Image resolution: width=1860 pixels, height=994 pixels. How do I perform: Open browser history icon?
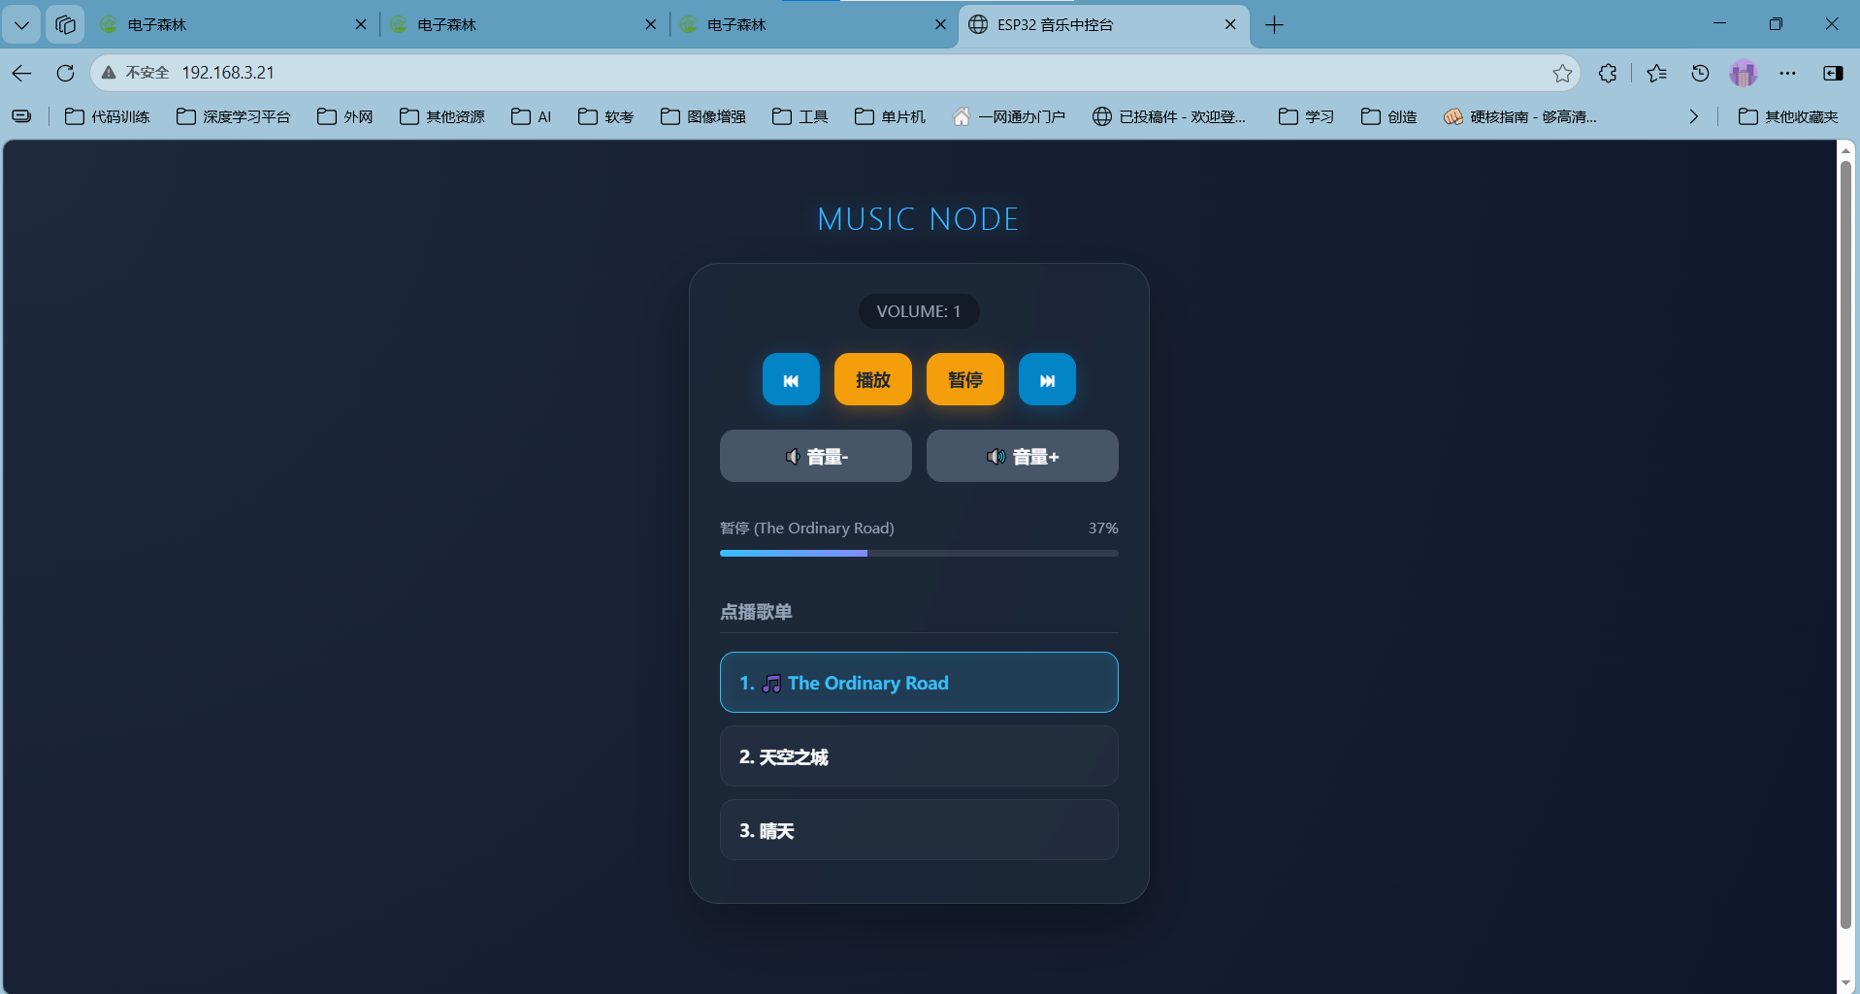pyautogui.click(x=1700, y=73)
